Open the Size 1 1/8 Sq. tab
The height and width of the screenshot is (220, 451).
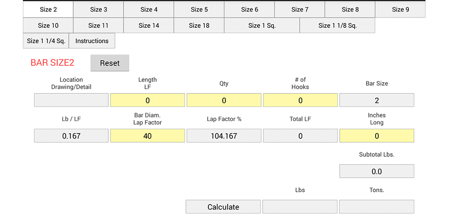pyautogui.click(x=337, y=25)
